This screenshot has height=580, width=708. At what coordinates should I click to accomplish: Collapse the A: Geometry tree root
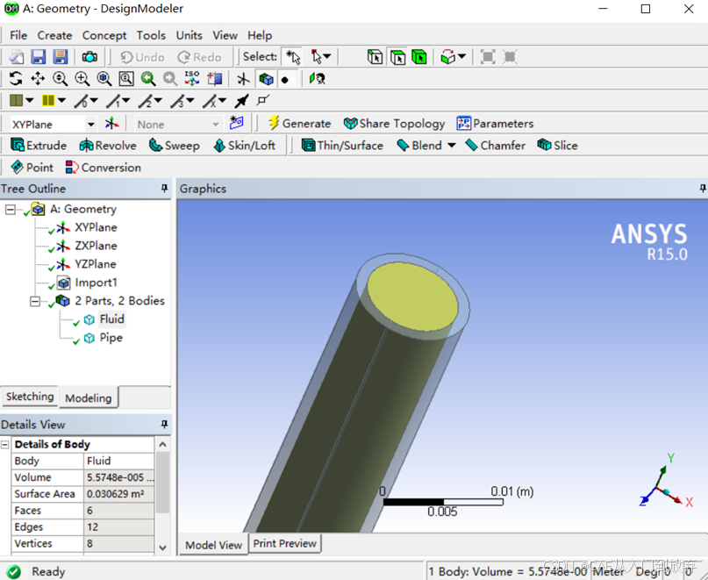pyautogui.click(x=10, y=209)
